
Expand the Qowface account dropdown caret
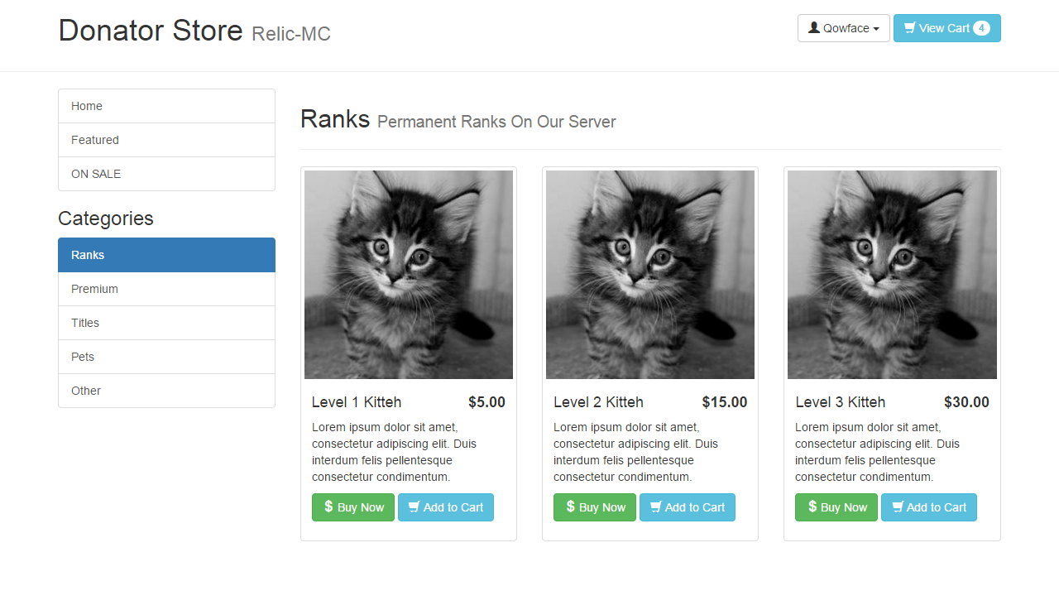[876, 29]
